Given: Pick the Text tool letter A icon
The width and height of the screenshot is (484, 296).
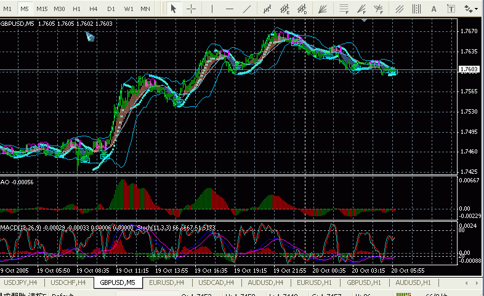Looking at the screenshot, I should (x=434, y=9).
